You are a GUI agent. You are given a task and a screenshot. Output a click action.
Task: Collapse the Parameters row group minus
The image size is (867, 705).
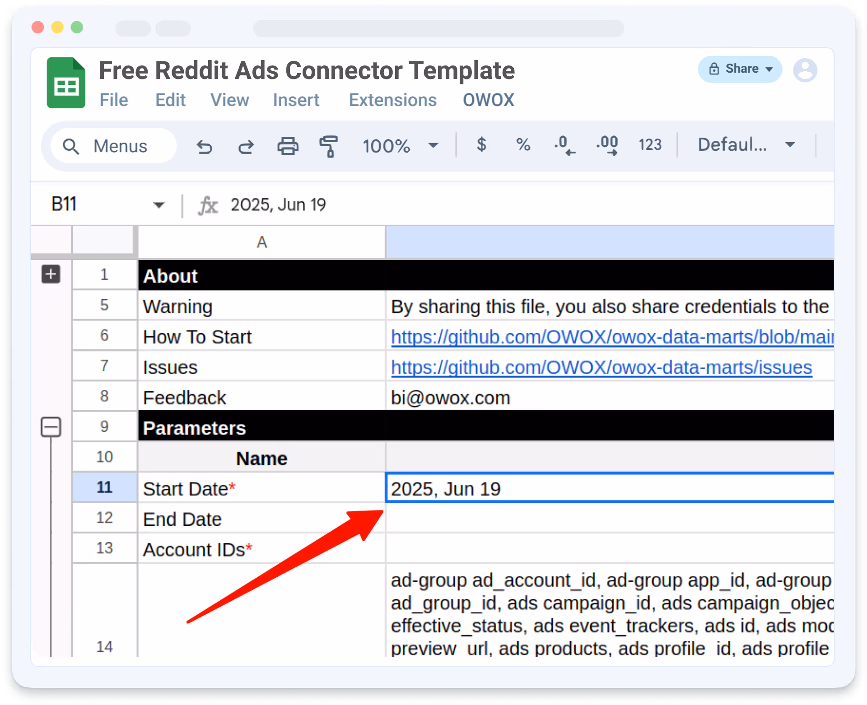pos(51,427)
